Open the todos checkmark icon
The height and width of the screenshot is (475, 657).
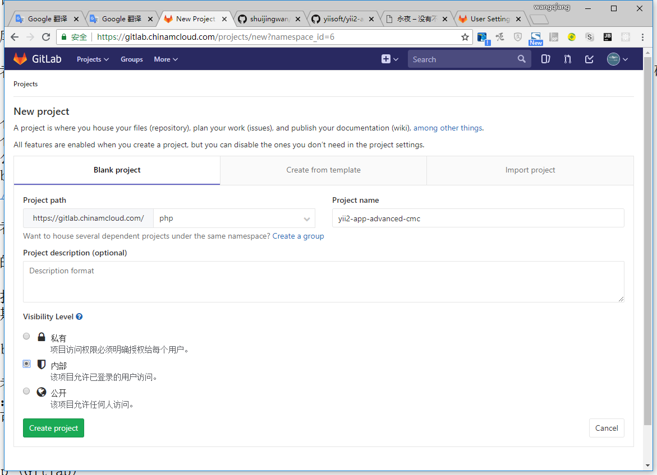pos(589,59)
